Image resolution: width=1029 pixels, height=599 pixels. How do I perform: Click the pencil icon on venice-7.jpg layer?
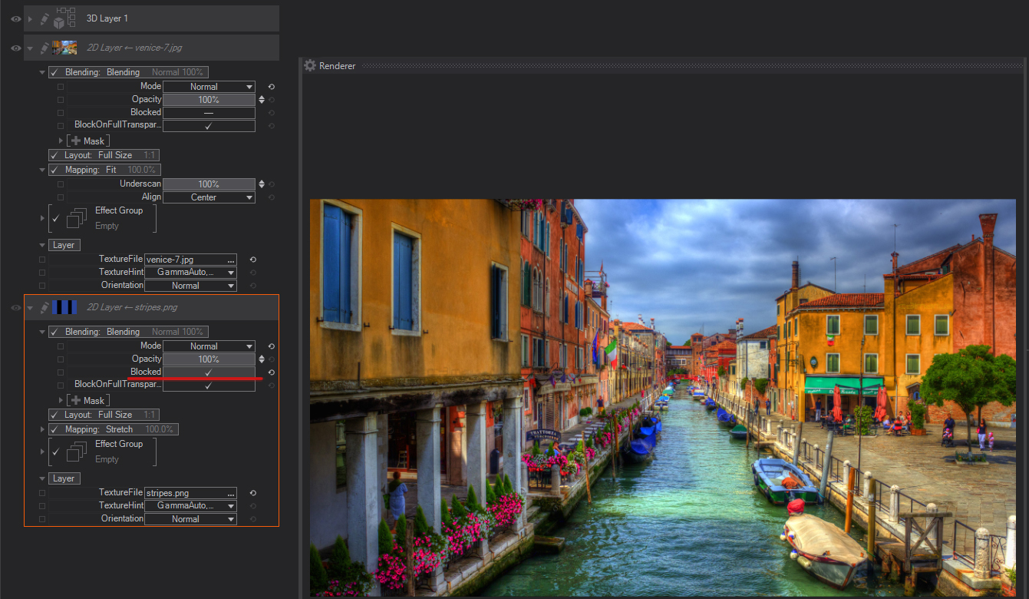tap(45, 48)
